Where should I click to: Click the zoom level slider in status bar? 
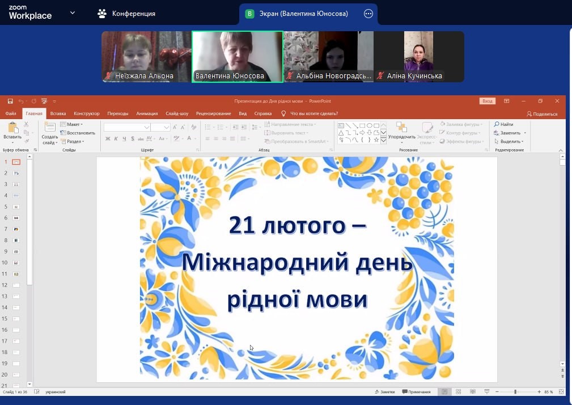[x=515, y=392]
